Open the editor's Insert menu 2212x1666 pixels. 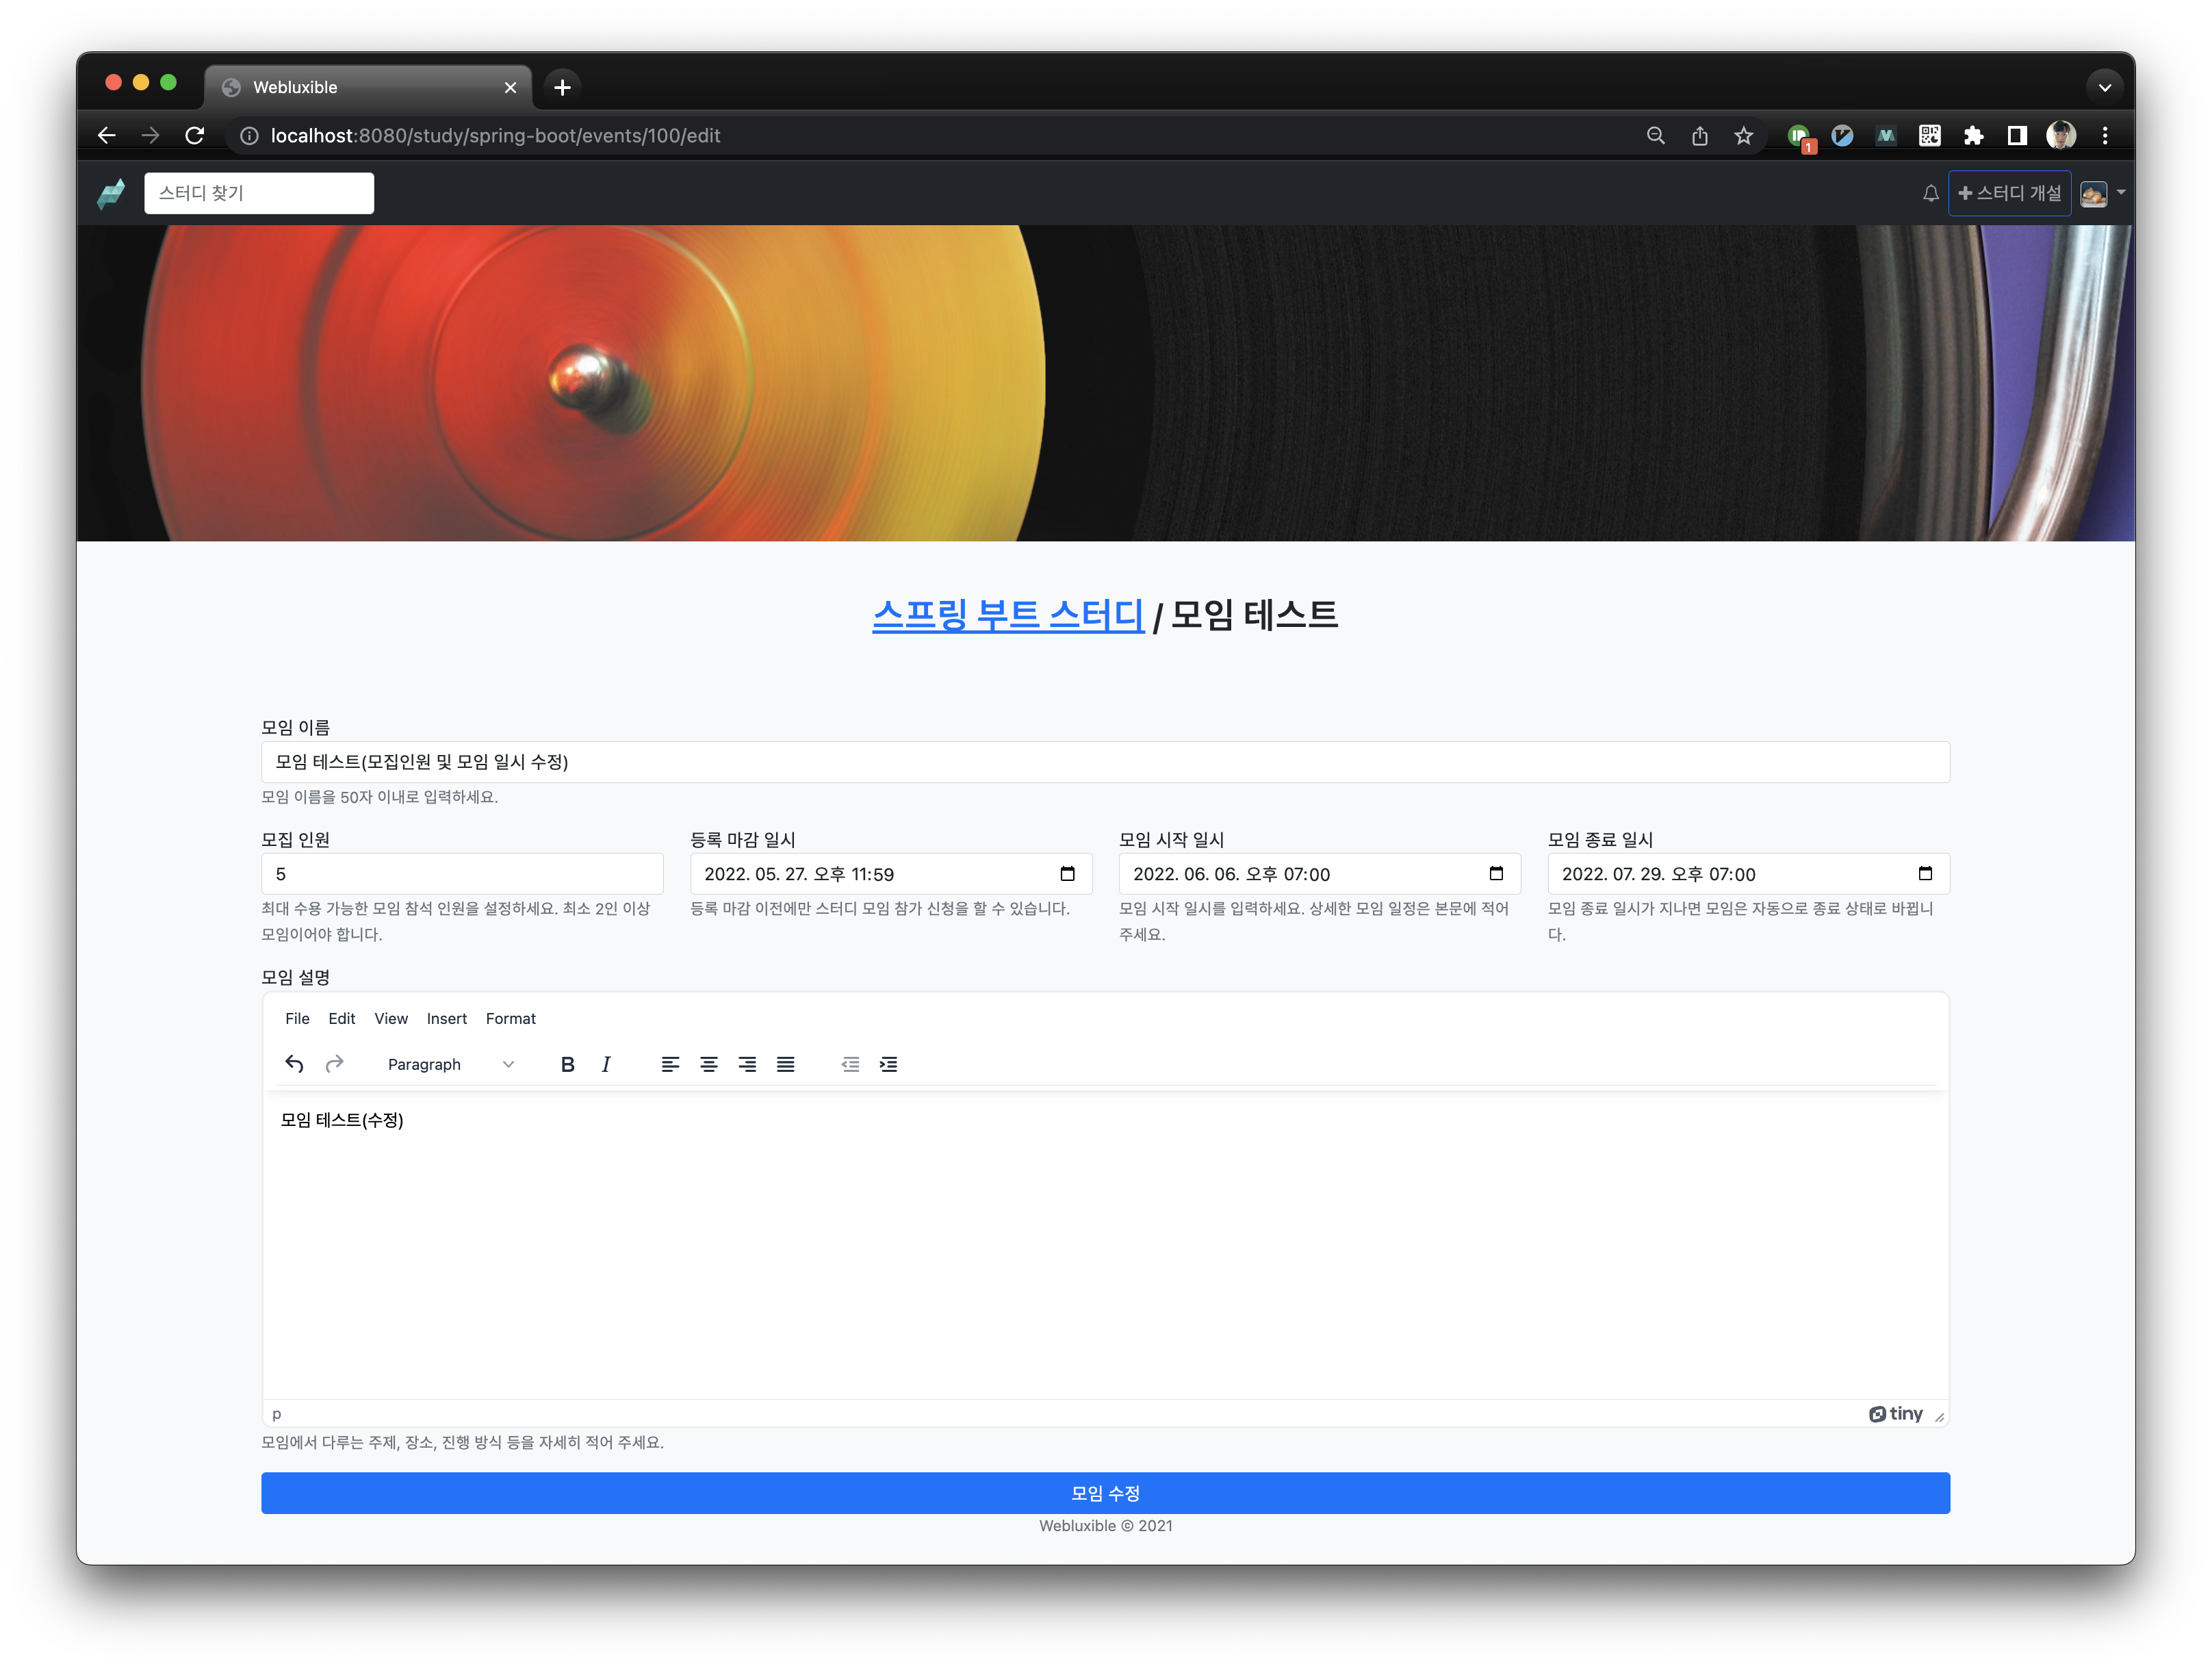[x=446, y=1018]
